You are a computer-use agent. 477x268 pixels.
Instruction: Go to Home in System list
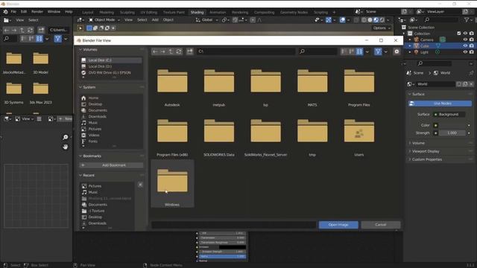pos(93,98)
